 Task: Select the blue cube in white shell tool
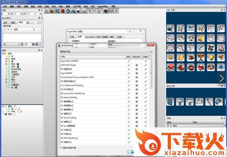(221, 67)
